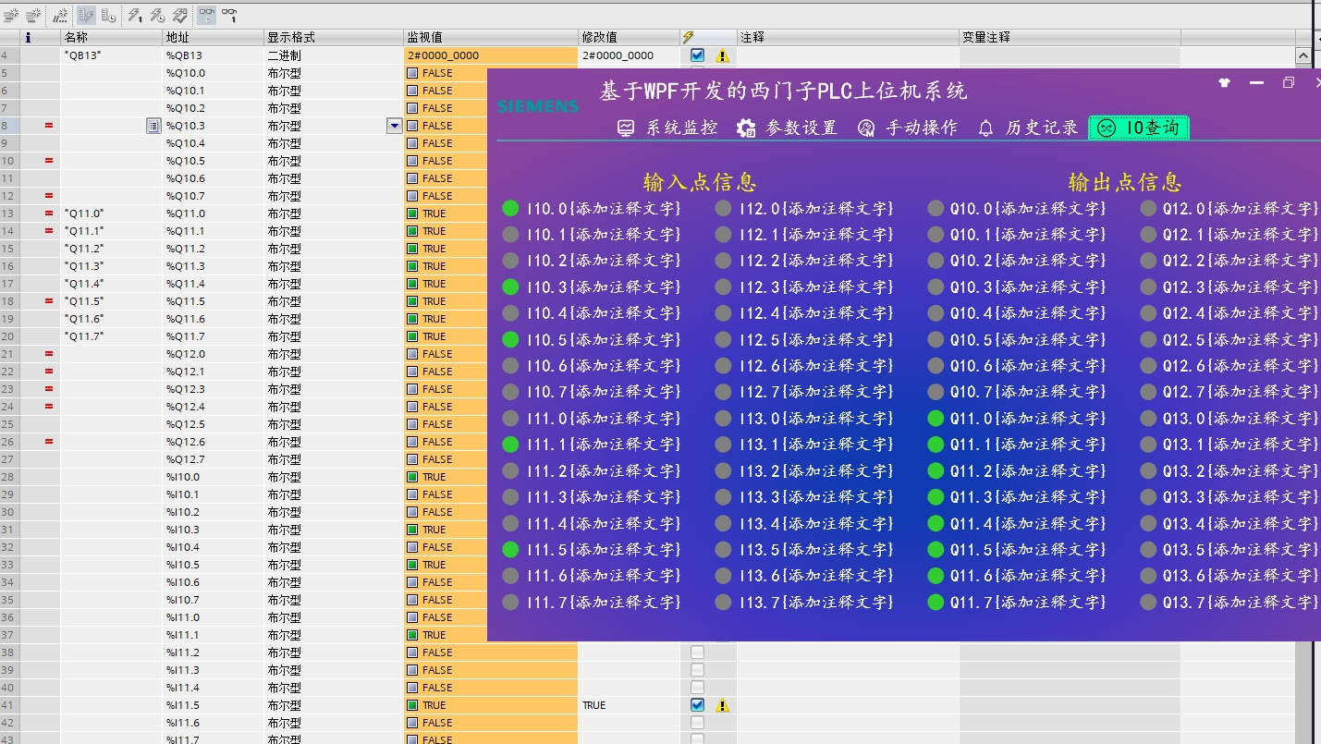Click the 输入点信息 heading
1321x744 pixels.
tap(700, 181)
